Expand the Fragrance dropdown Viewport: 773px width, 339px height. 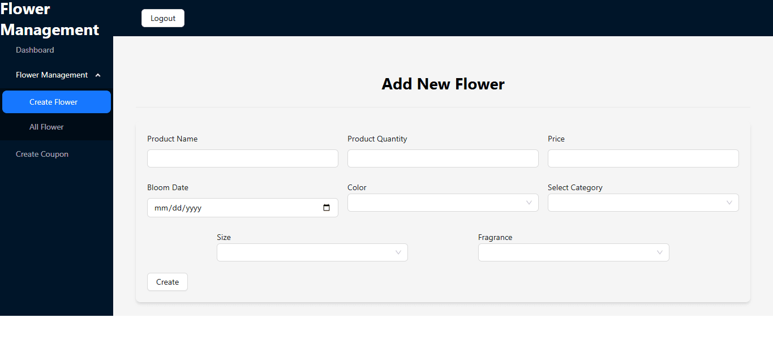click(x=574, y=252)
